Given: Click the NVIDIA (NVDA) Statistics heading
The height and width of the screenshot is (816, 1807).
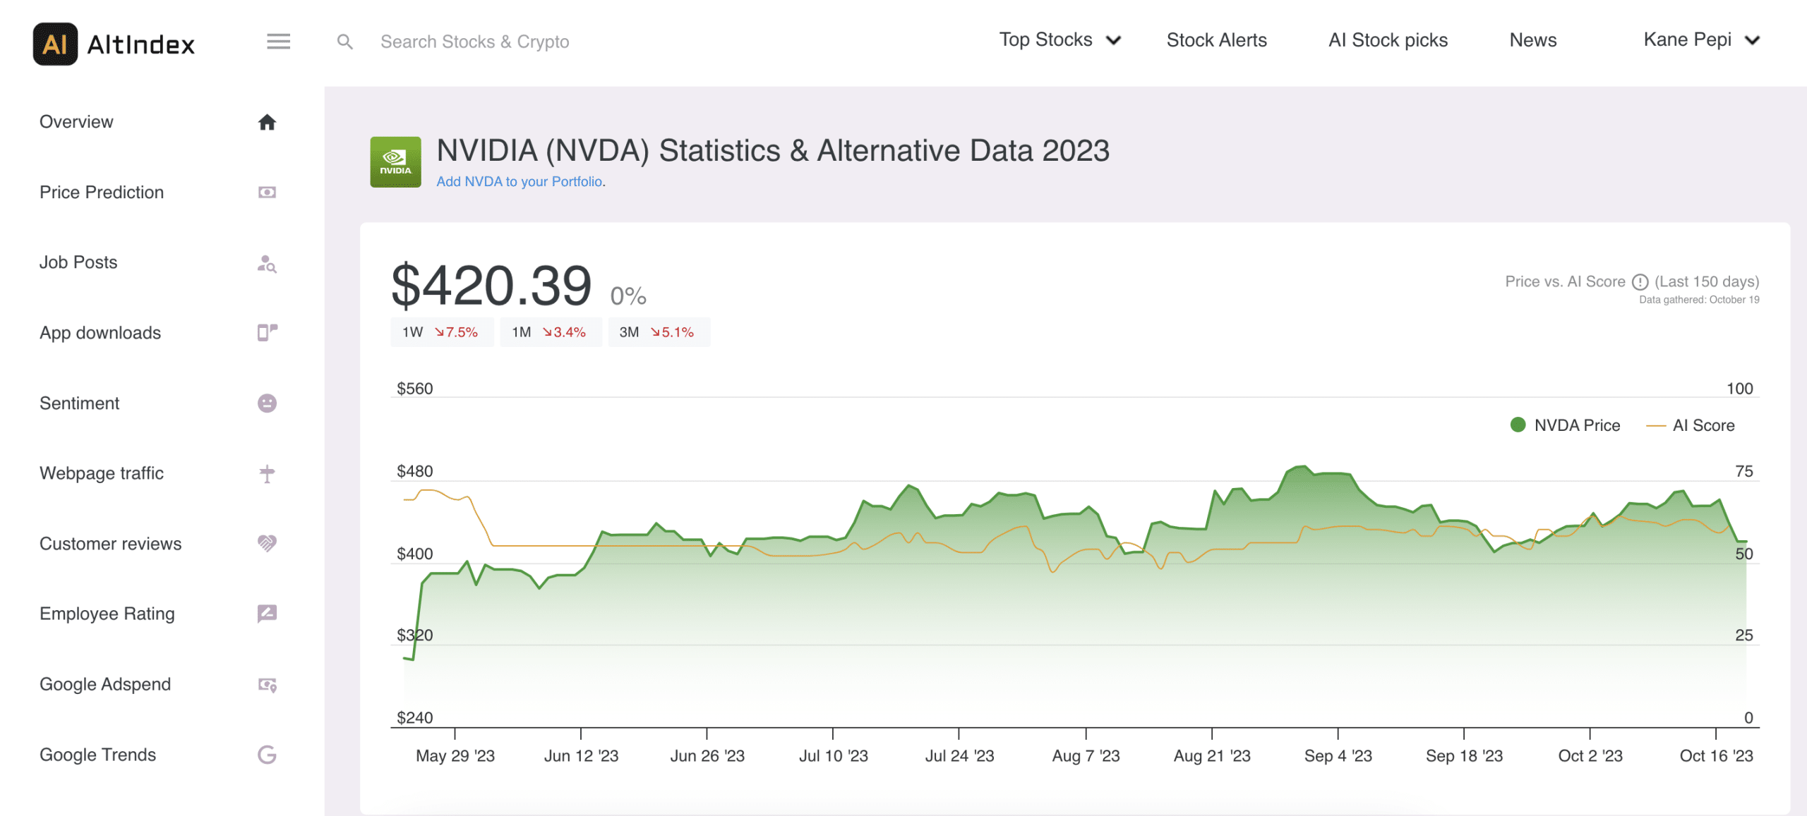Looking at the screenshot, I should point(773,150).
